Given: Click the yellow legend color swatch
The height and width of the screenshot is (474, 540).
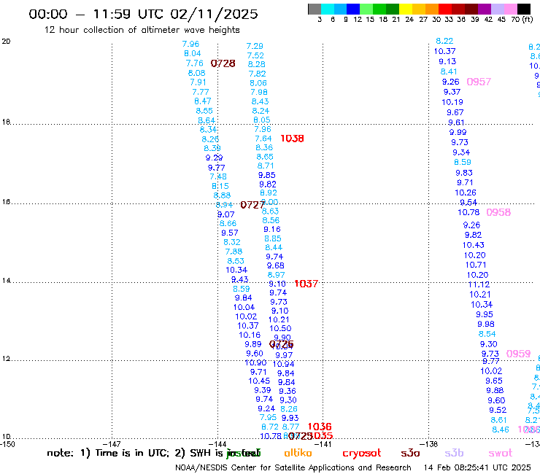Looking at the screenshot, I should [406, 9].
